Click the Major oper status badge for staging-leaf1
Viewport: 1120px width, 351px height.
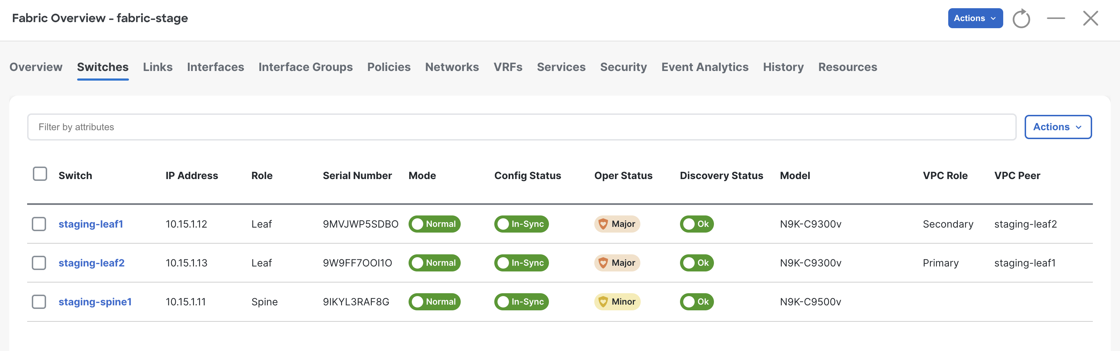(x=617, y=224)
